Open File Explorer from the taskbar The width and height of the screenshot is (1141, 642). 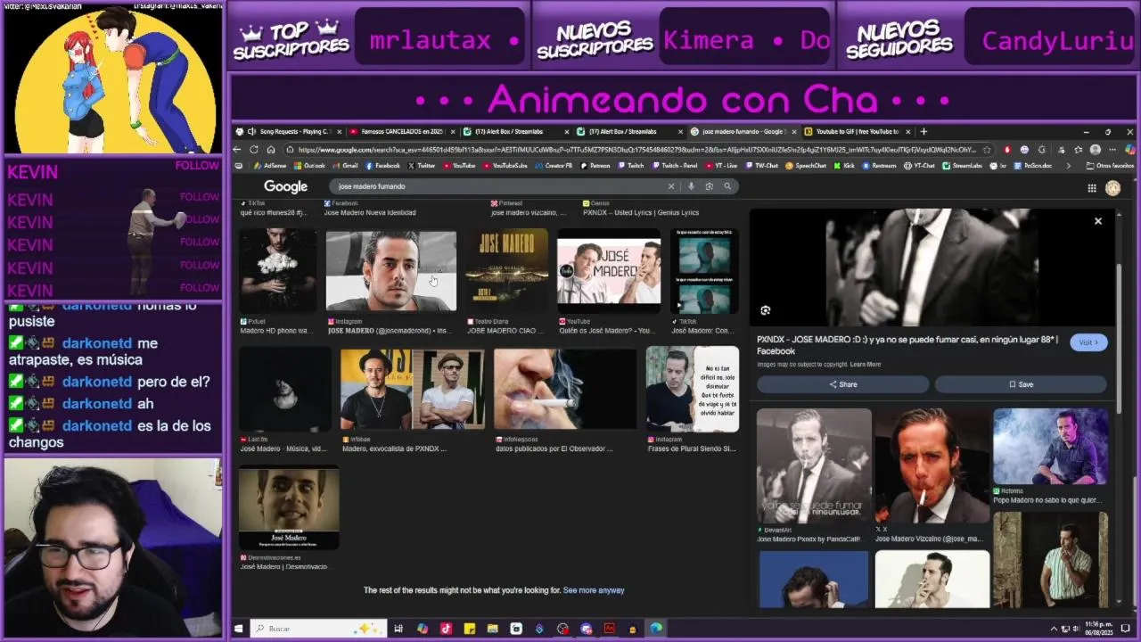[492, 629]
